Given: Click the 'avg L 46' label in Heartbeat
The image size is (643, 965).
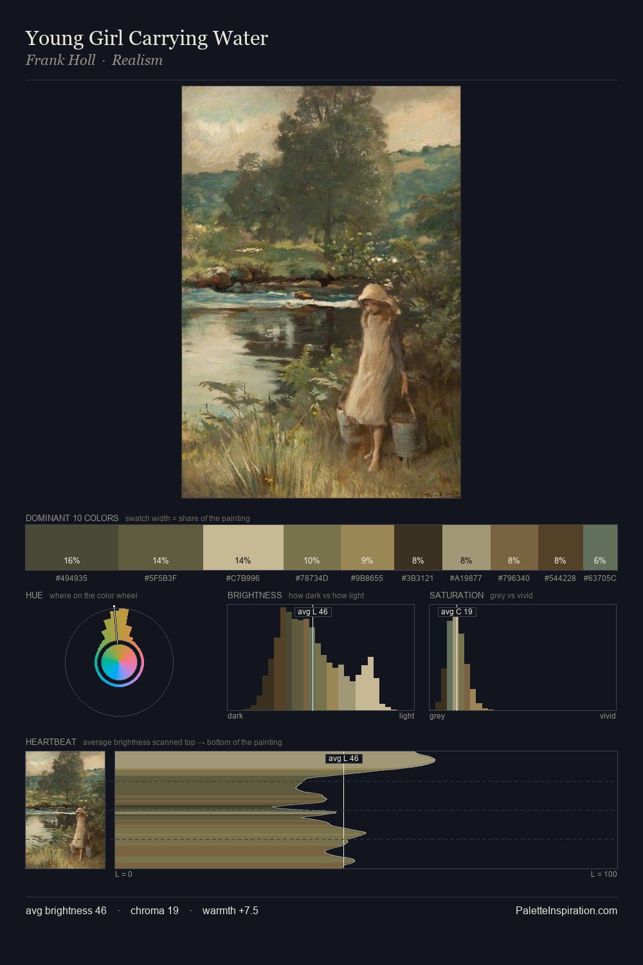Looking at the screenshot, I should (x=343, y=758).
